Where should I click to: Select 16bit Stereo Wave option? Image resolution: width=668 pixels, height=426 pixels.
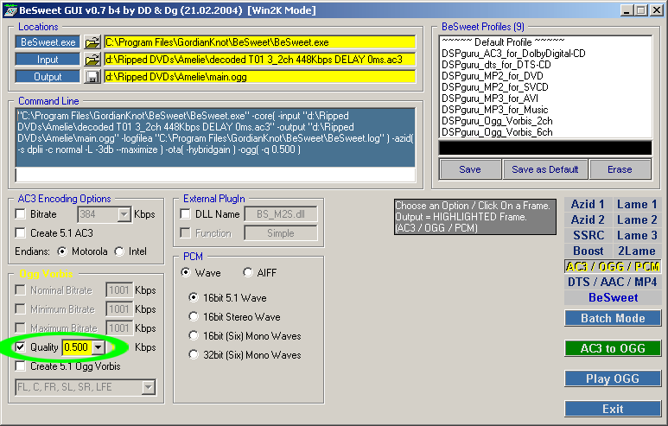194,316
